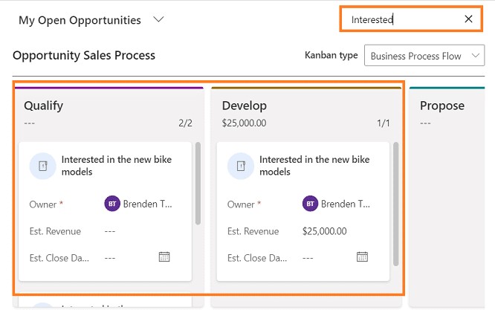Open the Kanban type Business Process Flow dropdown
Screen dimensions: 495x310
(424, 56)
